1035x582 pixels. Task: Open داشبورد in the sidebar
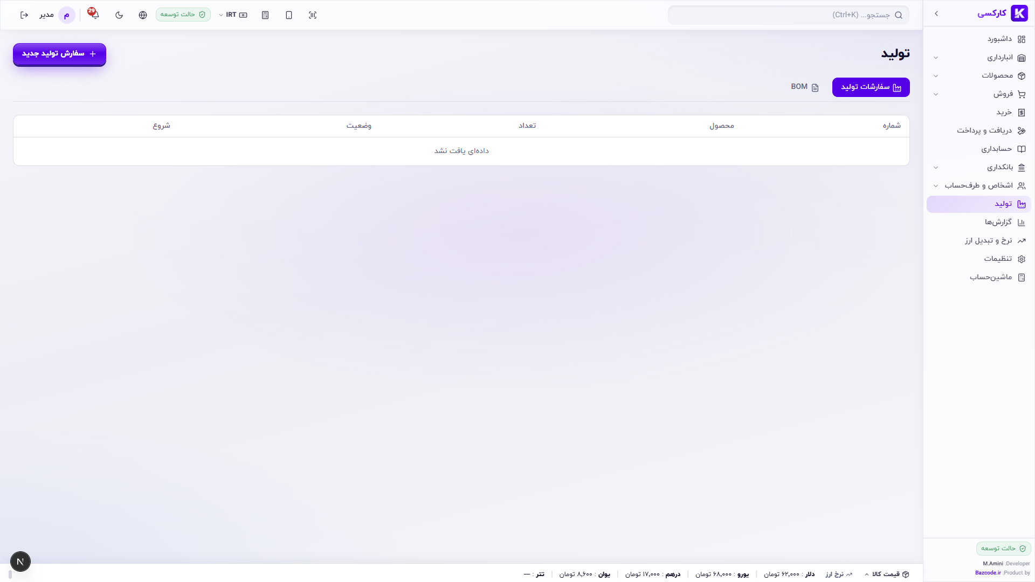pyautogui.click(x=979, y=39)
